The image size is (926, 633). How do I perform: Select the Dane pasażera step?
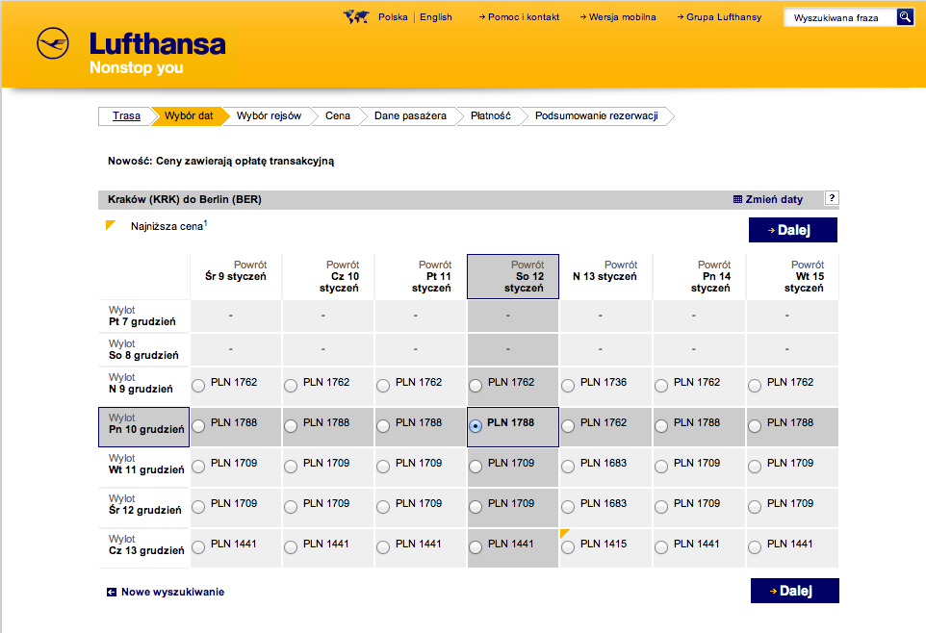click(410, 115)
